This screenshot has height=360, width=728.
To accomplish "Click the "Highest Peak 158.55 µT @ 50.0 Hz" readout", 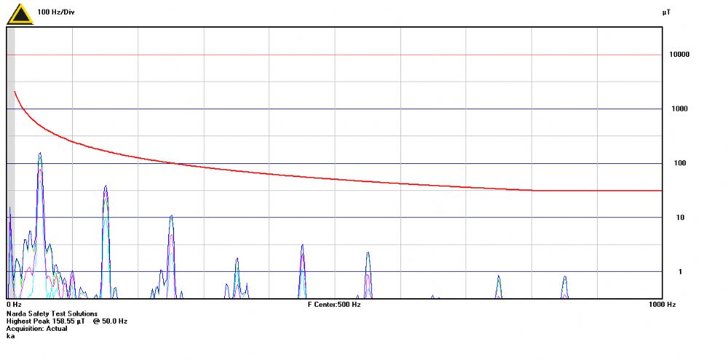I will pyautogui.click(x=67, y=321).
